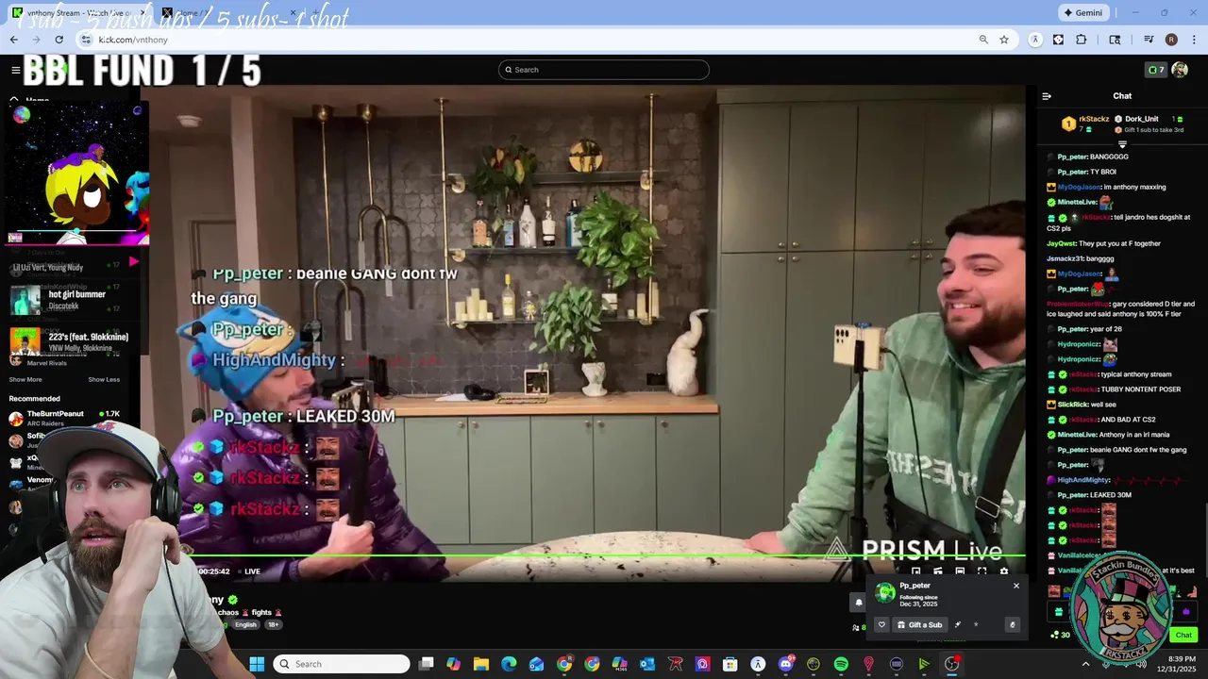The width and height of the screenshot is (1208, 679).
Task: Open Chrome zoom magnifier icon
Action: click(983, 40)
